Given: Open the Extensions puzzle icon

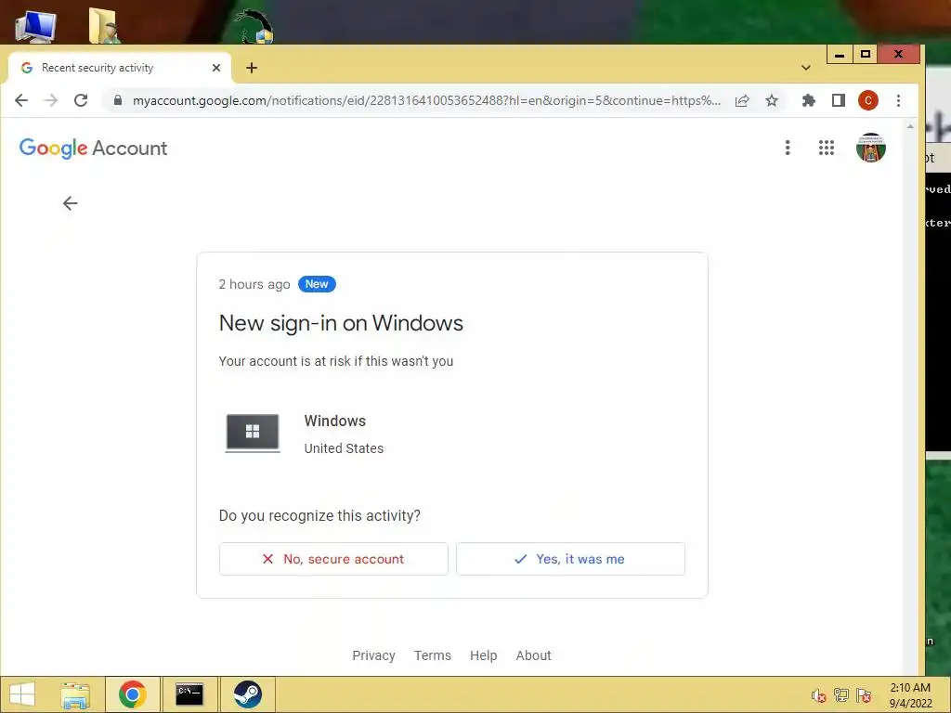Looking at the screenshot, I should point(809,100).
